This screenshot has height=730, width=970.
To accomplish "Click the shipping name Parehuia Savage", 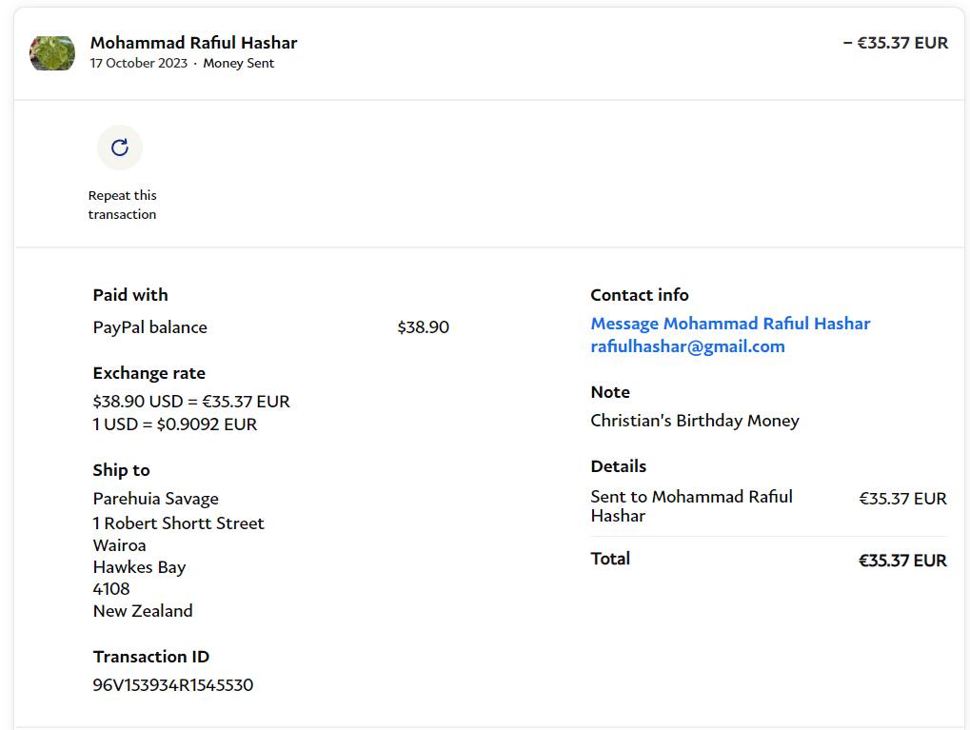I will tap(156, 499).
